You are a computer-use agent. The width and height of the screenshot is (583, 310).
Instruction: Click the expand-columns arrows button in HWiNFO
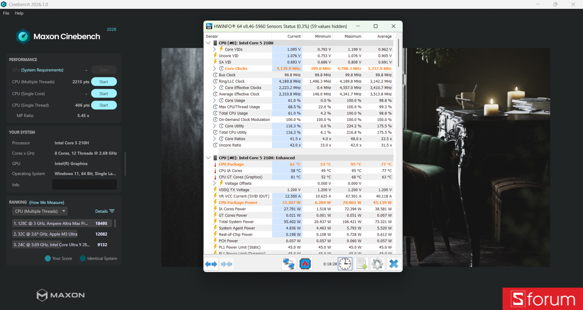click(211, 264)
